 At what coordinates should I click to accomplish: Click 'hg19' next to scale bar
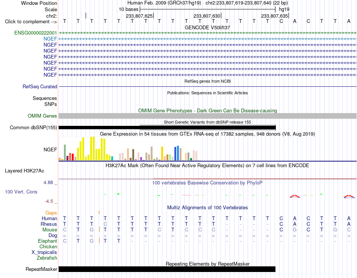click(x=284, y=9)
